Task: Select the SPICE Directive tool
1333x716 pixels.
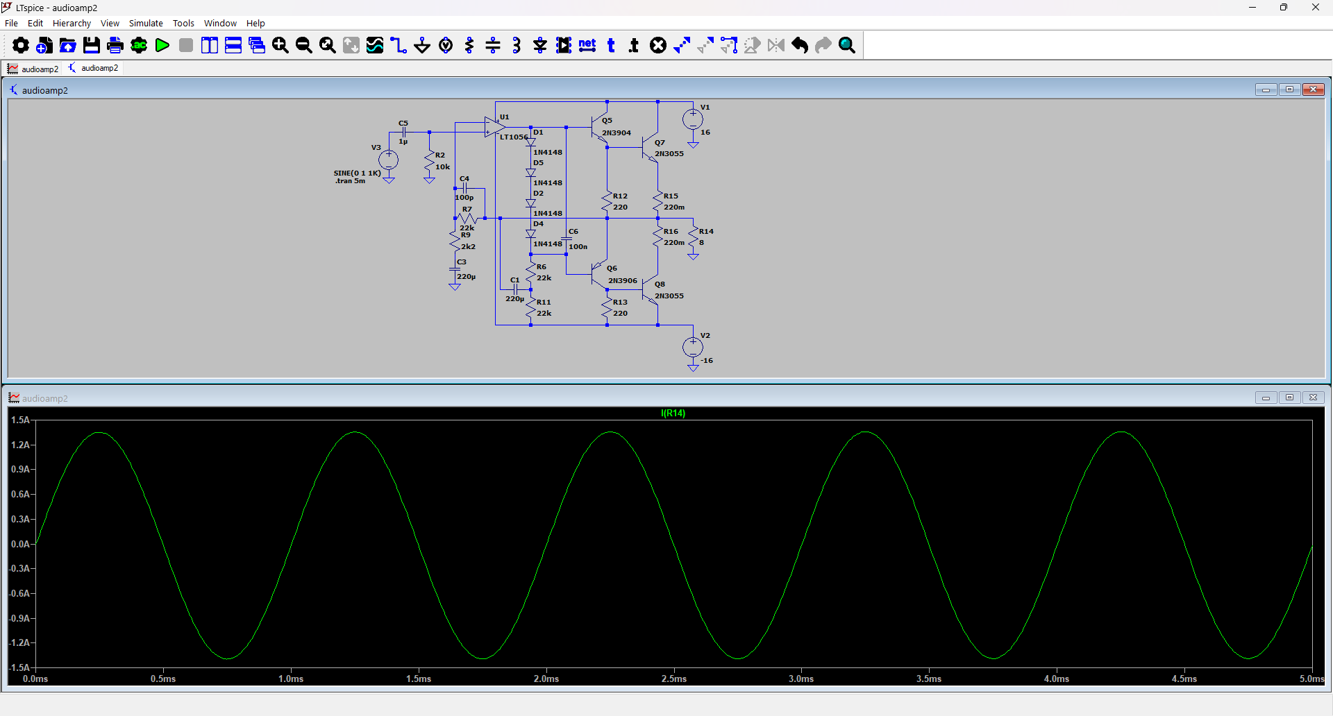Action: (634, 45)
